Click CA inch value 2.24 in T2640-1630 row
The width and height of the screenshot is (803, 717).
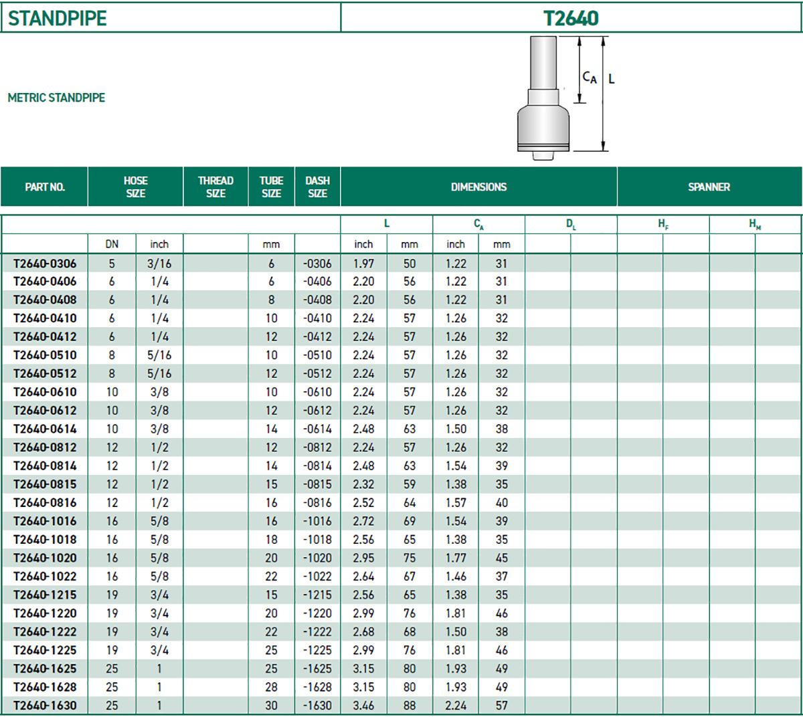pos(456,705)
